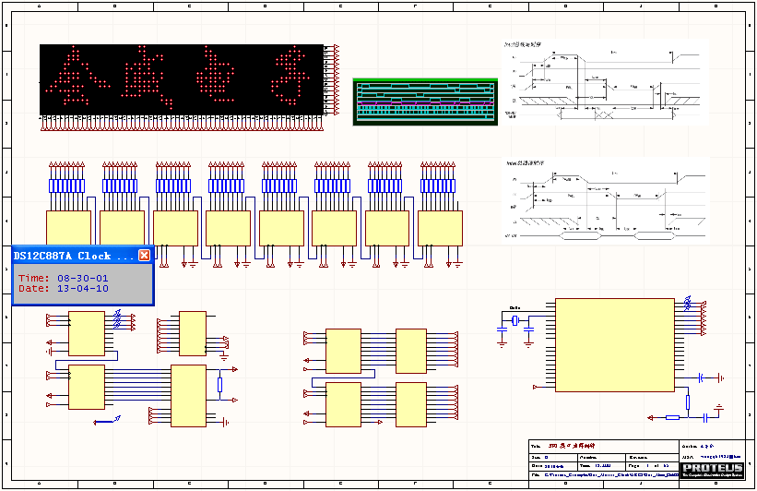Select the horizontal resistor below the microcontroller

[x=672, y=417]
